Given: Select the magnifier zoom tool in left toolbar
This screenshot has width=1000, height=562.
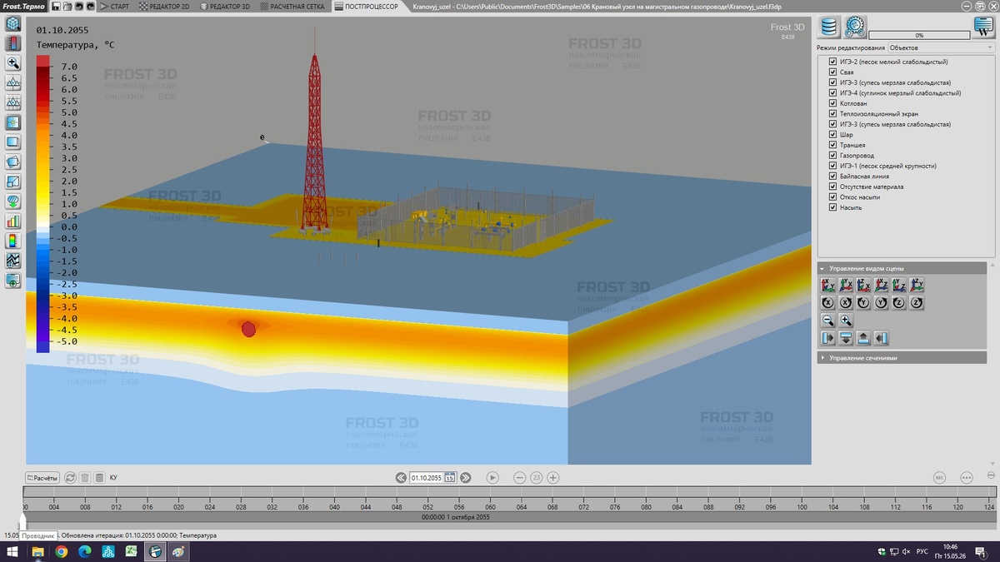Looking at the screenshot, I should 13,62.
